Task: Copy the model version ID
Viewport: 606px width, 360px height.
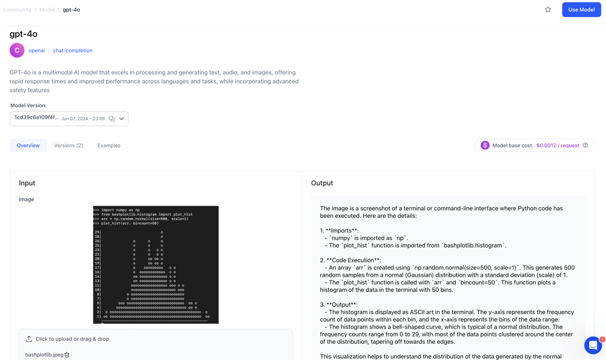Action: [x=112, y=119]
